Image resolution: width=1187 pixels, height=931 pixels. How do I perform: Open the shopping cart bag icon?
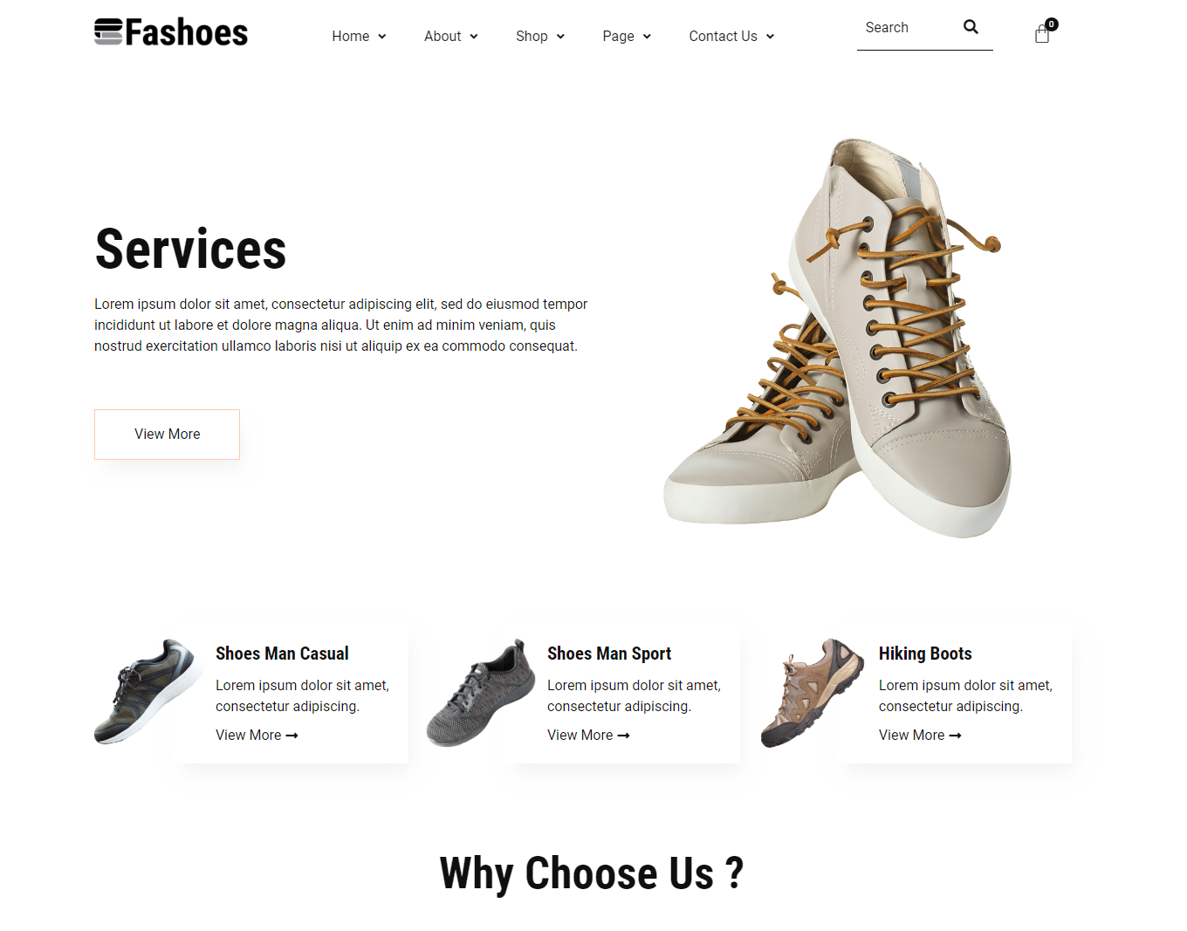coord(1041,35)
